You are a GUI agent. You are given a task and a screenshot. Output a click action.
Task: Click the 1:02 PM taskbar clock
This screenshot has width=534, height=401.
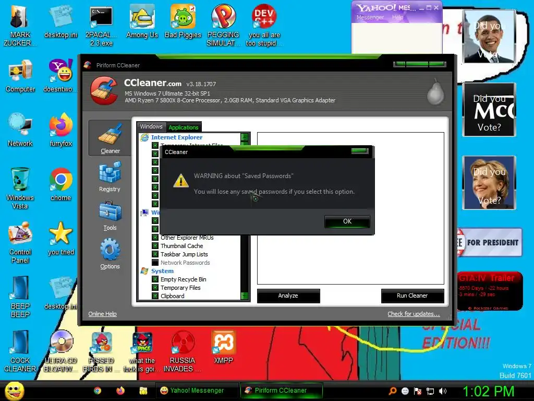[488, 391]
